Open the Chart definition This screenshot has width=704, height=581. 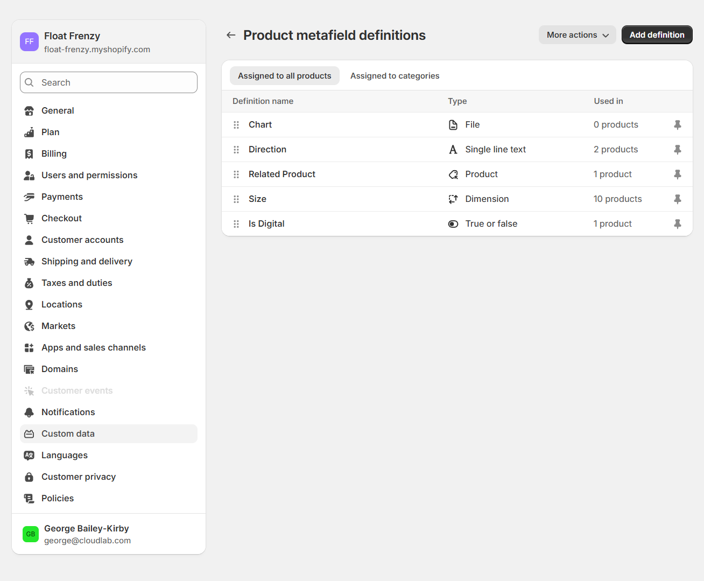260,125
